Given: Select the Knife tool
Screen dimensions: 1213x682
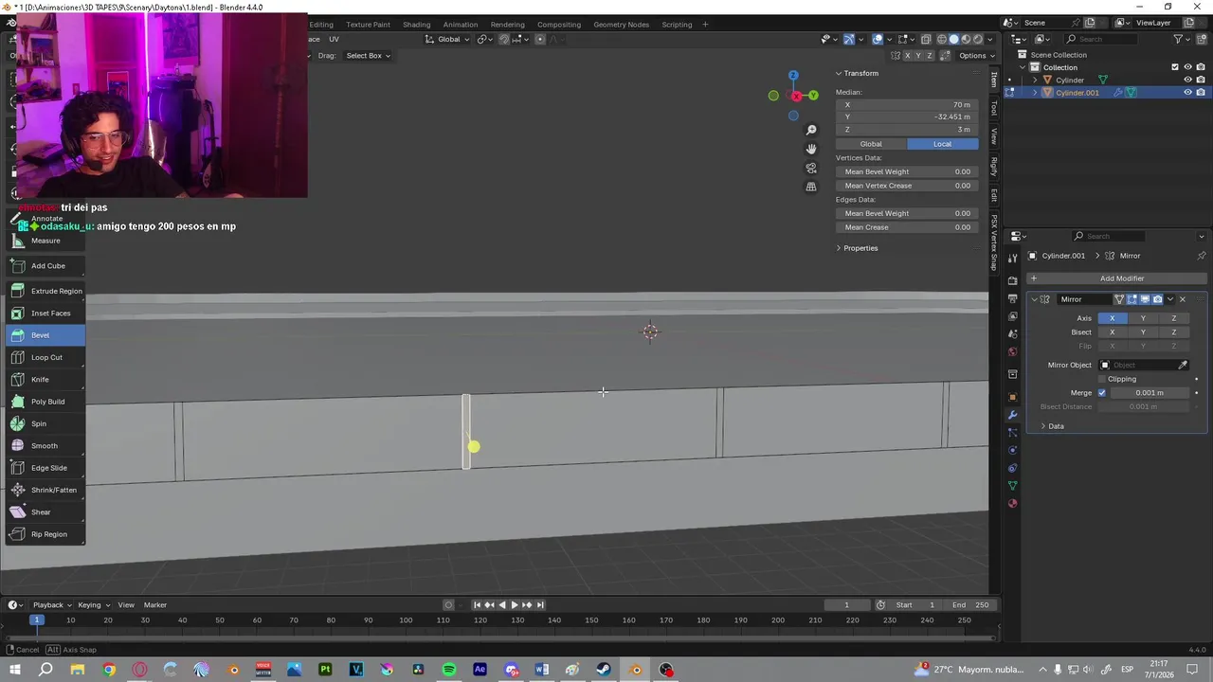Looking at the screenshot, I should coord(45,379).
